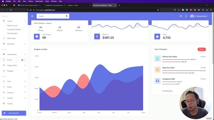Screen dimensions: 214x120
Task: Open the File menu
Action: pos(14,1)
